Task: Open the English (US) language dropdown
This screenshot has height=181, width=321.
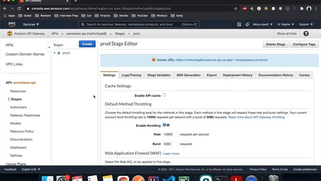Action: click(x=31, y=169)
